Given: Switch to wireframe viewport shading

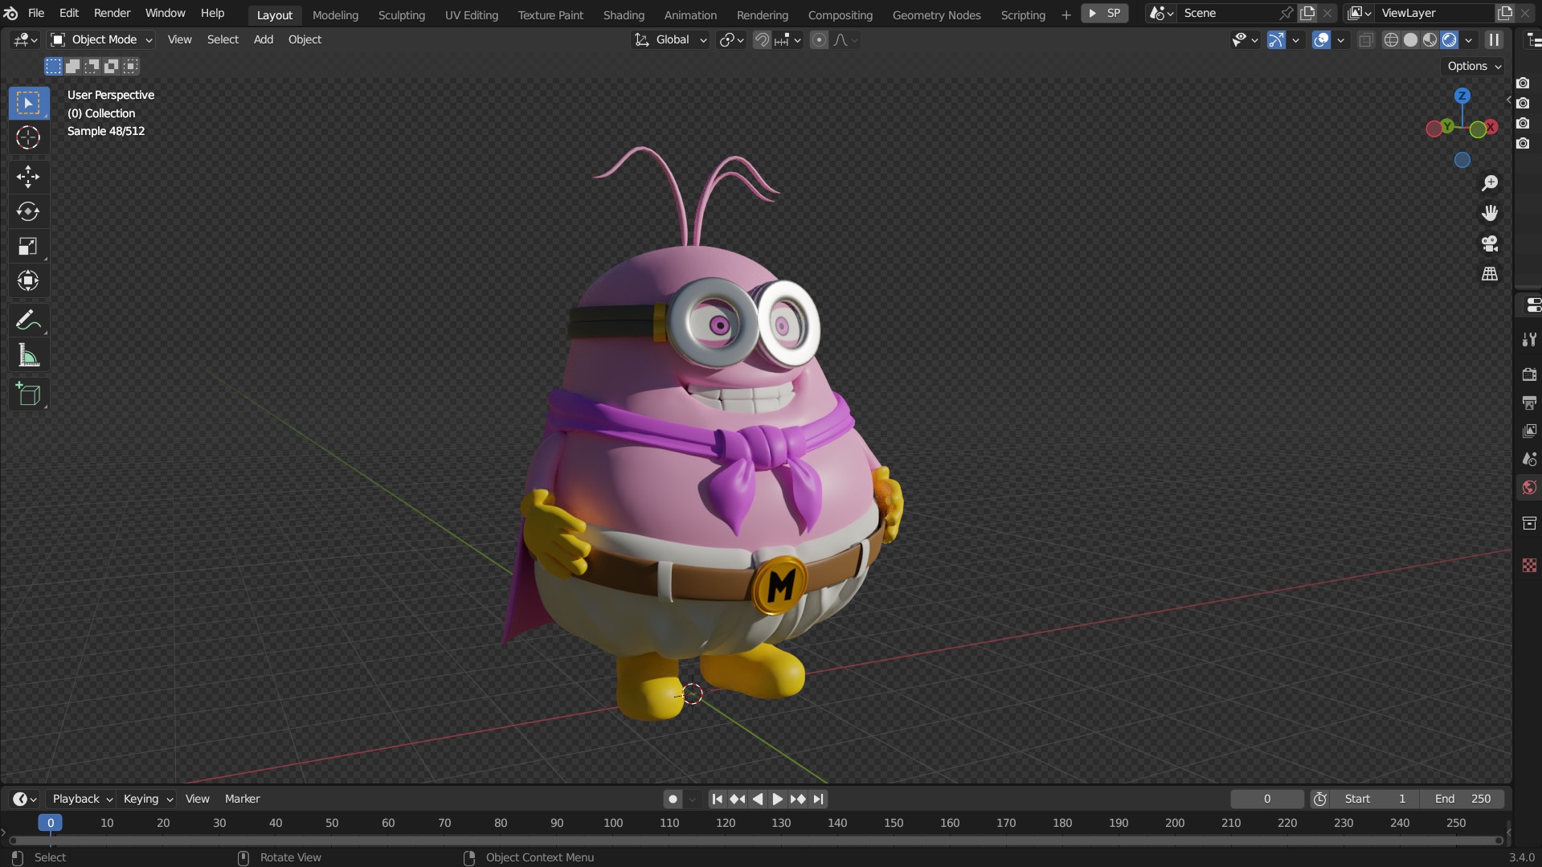Looking at the screenshot, I should [1391, 39].
